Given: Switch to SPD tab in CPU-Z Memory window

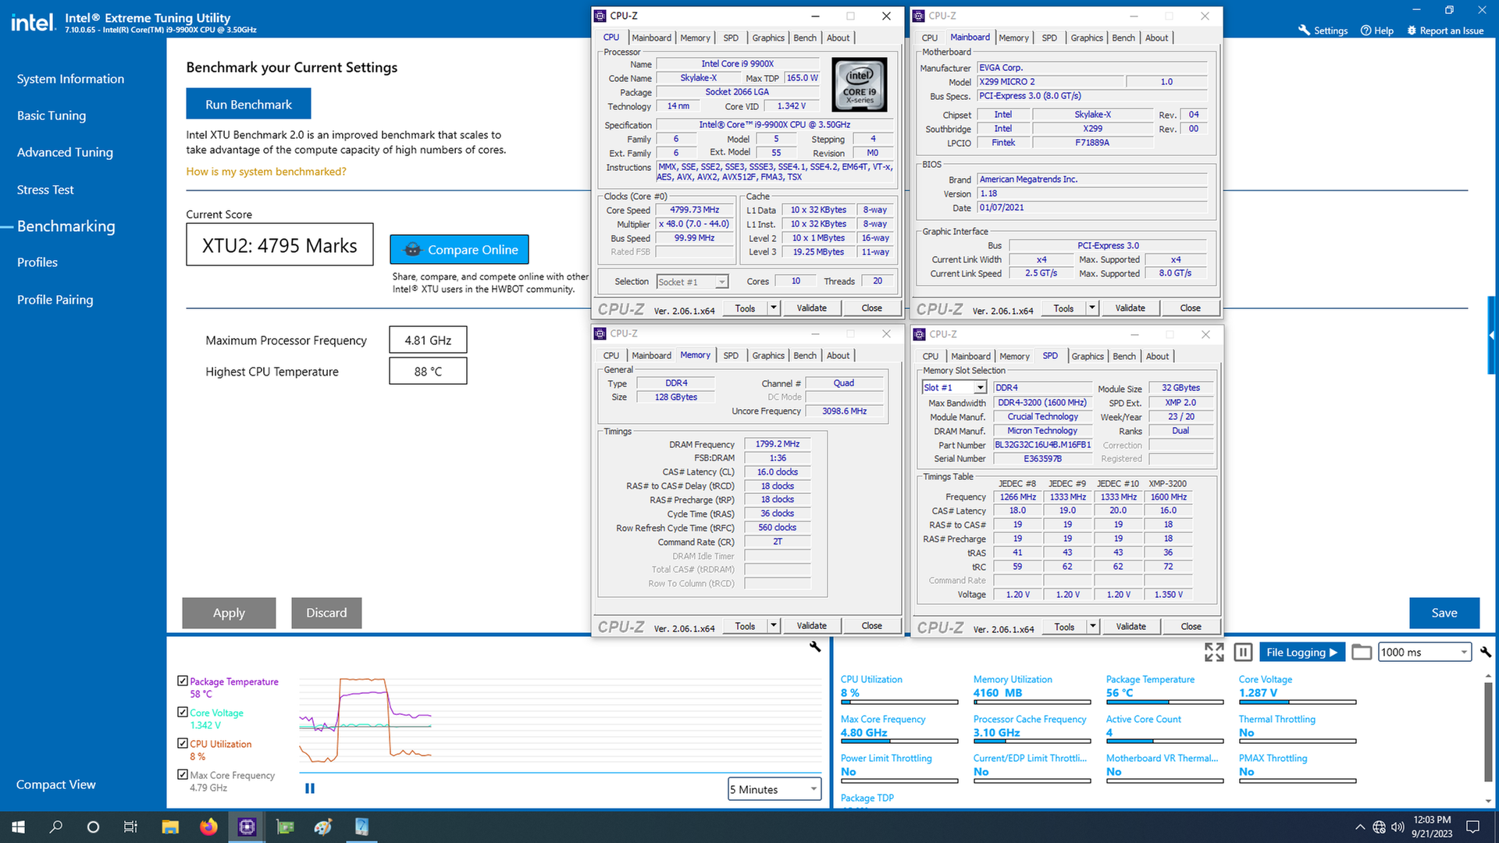Looking at the screenshot, I should [x=731, y=355].
